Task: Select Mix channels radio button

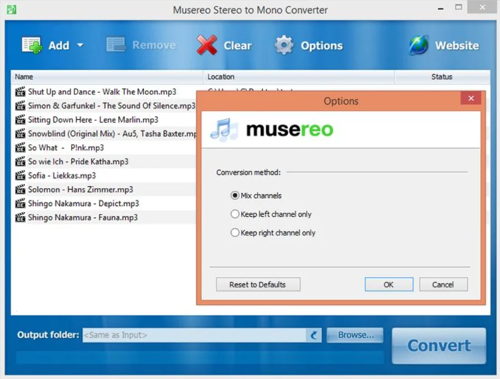Action: (x=235, y=195)
